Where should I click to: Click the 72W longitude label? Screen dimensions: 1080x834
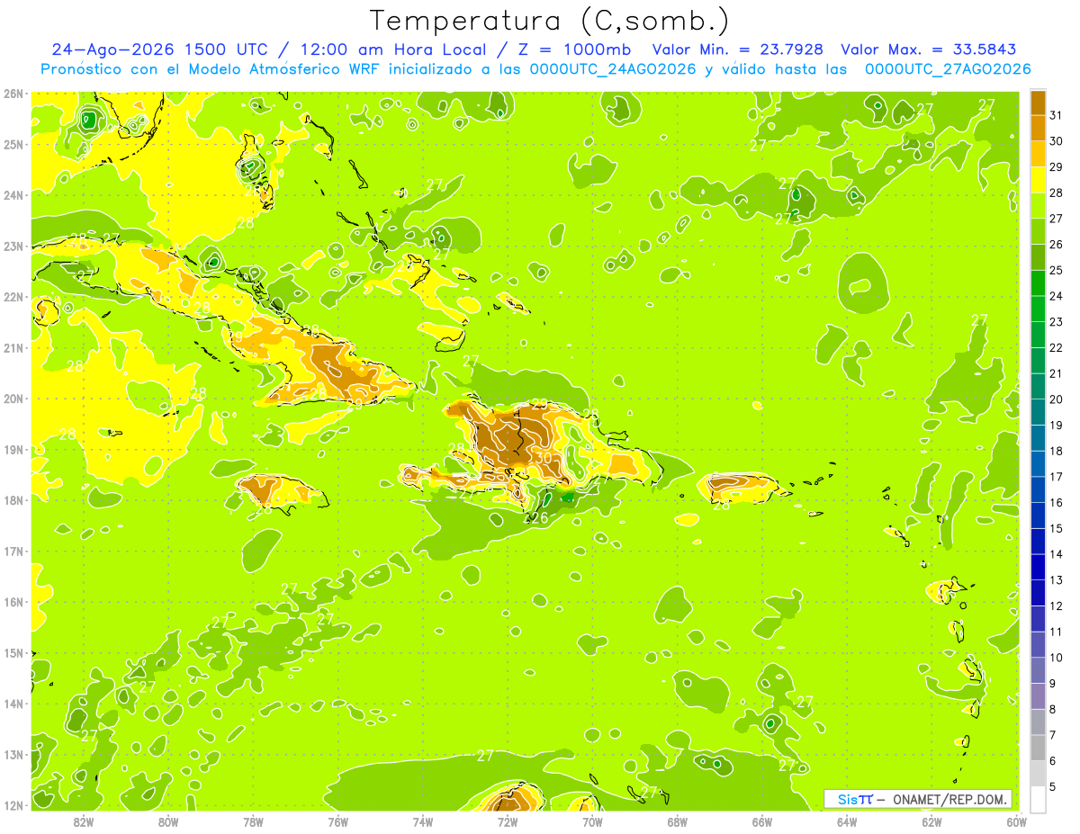click(x=508, y=821)
